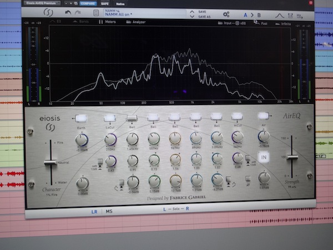This screenshot has width=333, height=250.
Task: Toggle the Analyzer display tab
Action: click(136, 22)
